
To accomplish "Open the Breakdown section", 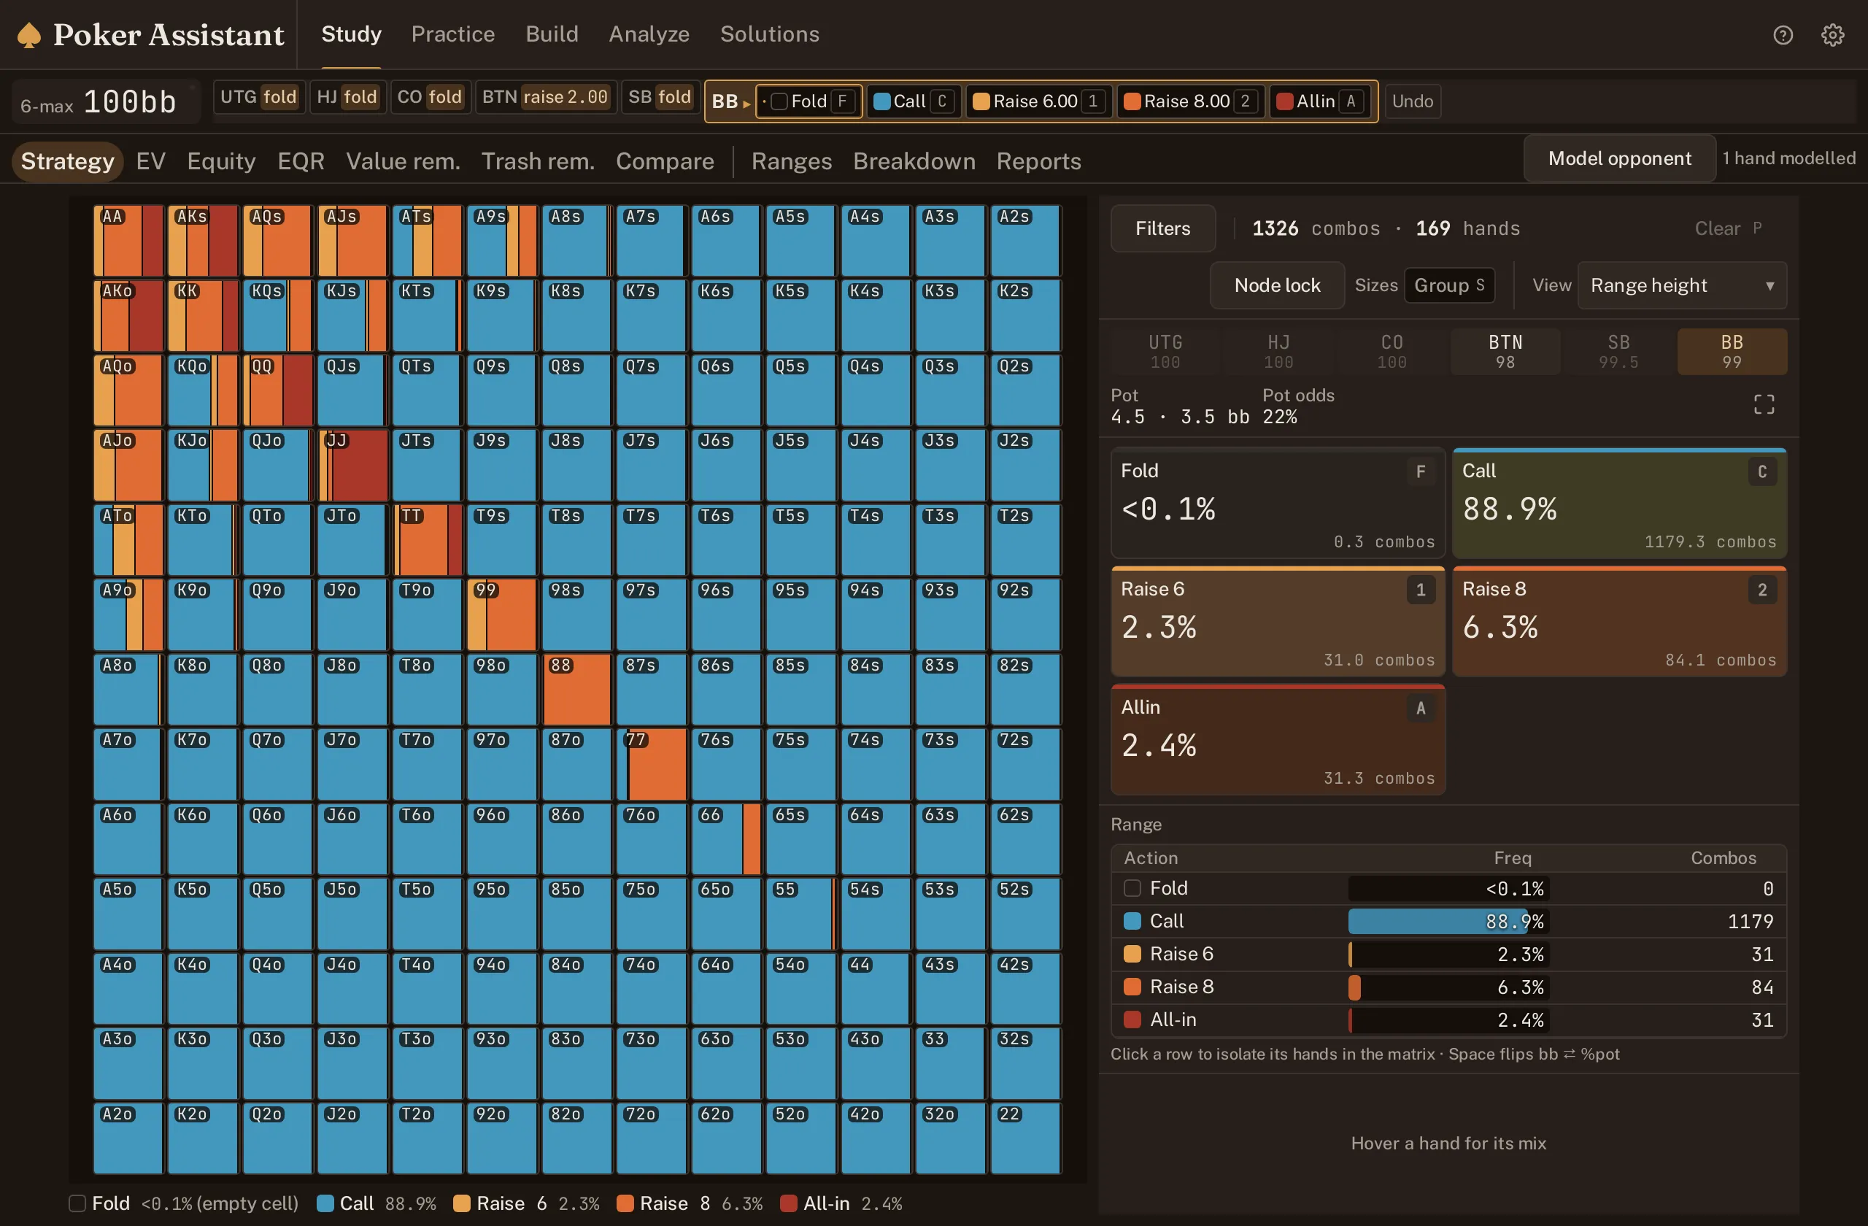I will [x=914, y=161].
